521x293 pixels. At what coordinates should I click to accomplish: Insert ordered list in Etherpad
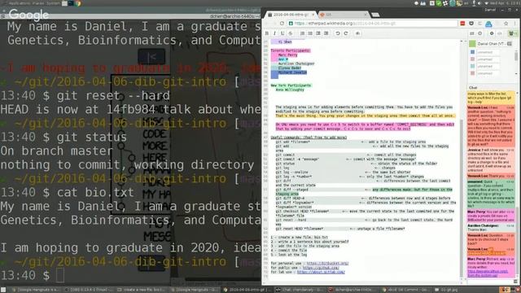(302, 33)
